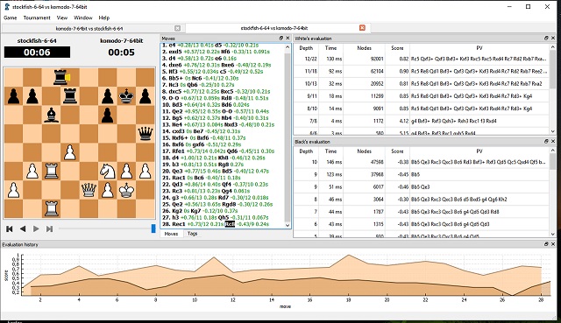Select the Moves tab below move list
Viewport: 561px width, 323px height.
tap(172, 234)
